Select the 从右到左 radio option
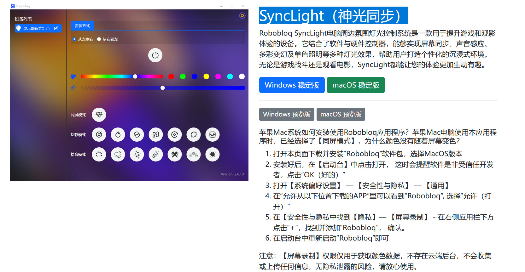 point(99,39)
